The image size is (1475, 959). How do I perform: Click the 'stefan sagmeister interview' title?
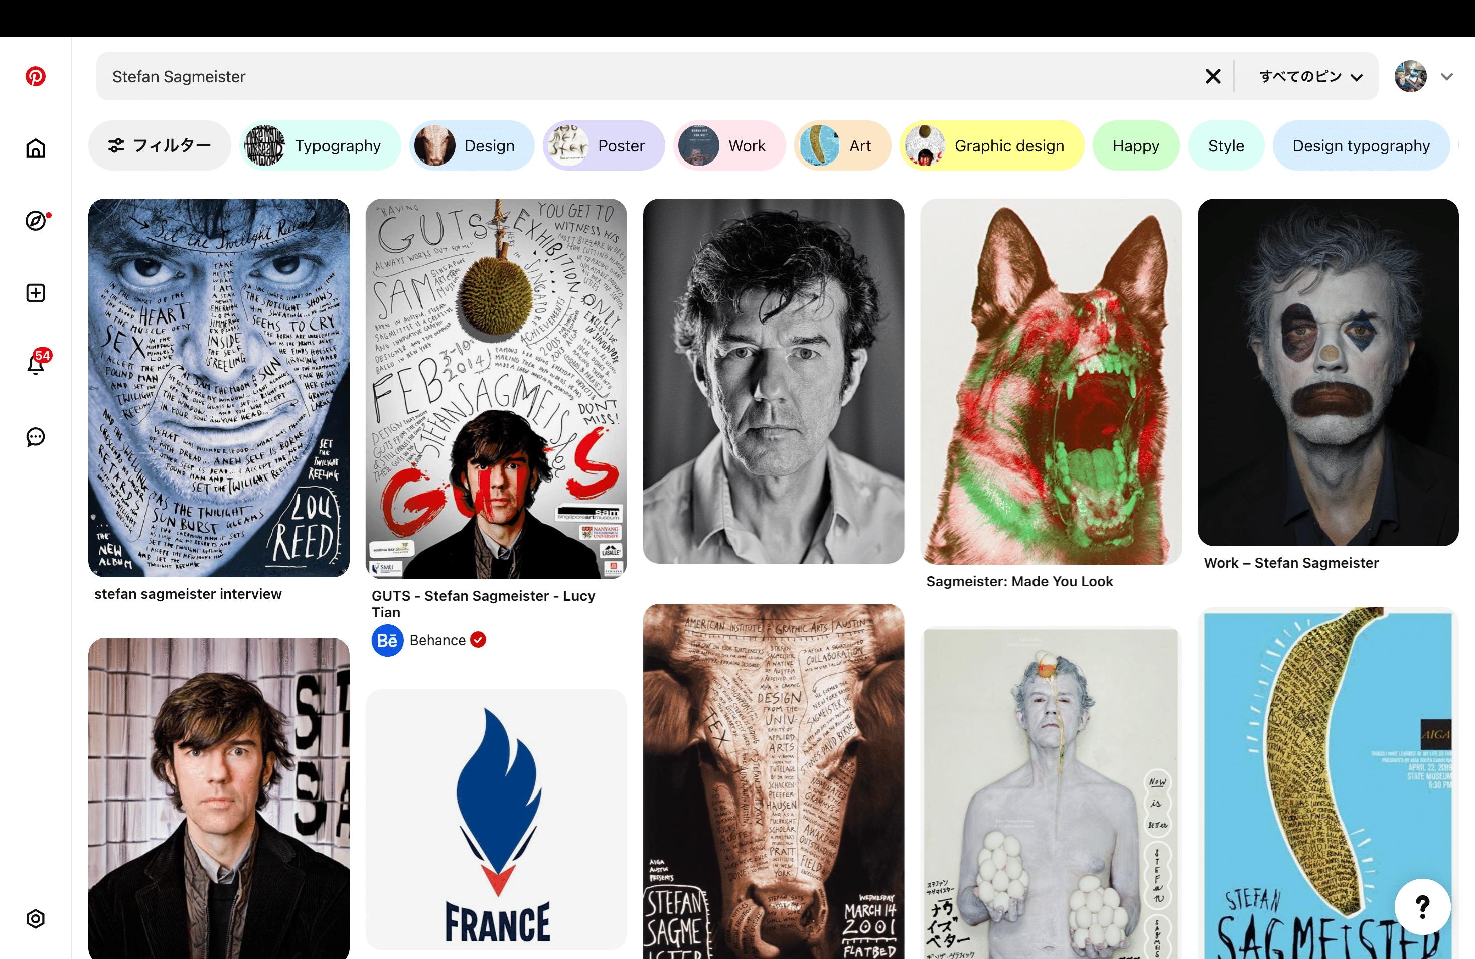(x=188, y=594)
